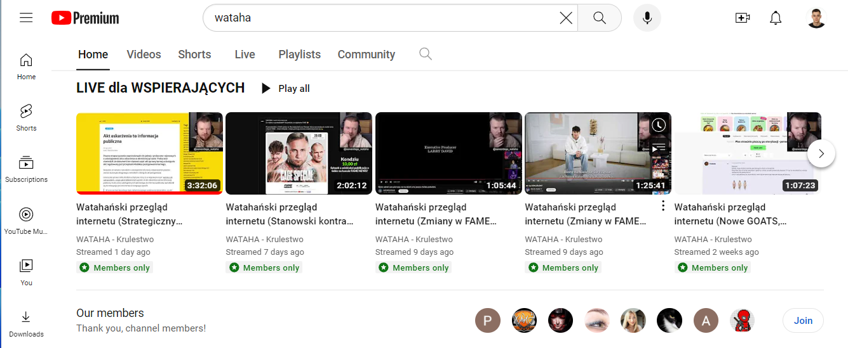The image size is (848, 348).
Task: Switch to the Playlists channel tab
Action: click(x=299, y=55)
